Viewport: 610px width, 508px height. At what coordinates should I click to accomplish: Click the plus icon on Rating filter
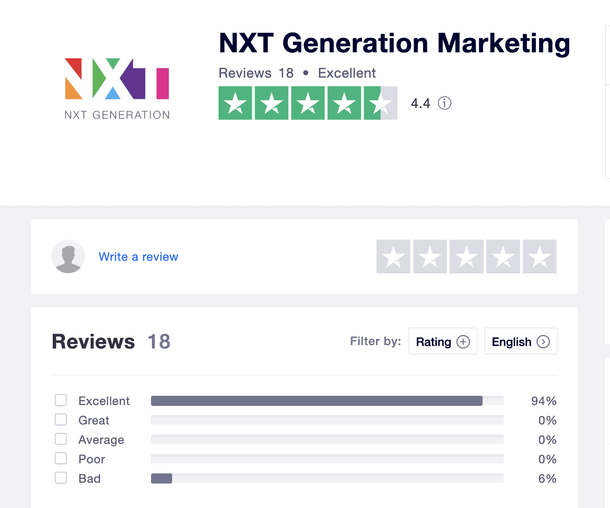click(463, 341)
